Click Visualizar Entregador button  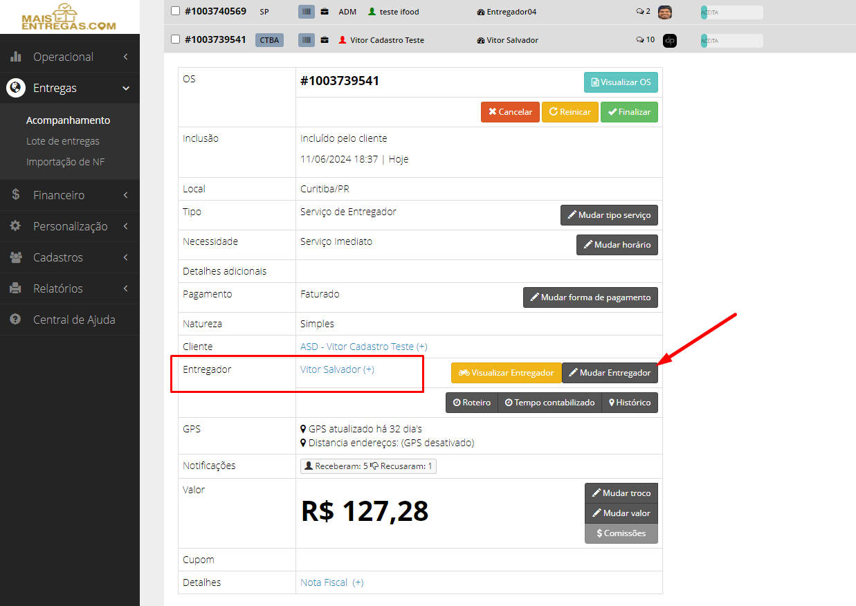pyautogui.click(x=506, y=373)
